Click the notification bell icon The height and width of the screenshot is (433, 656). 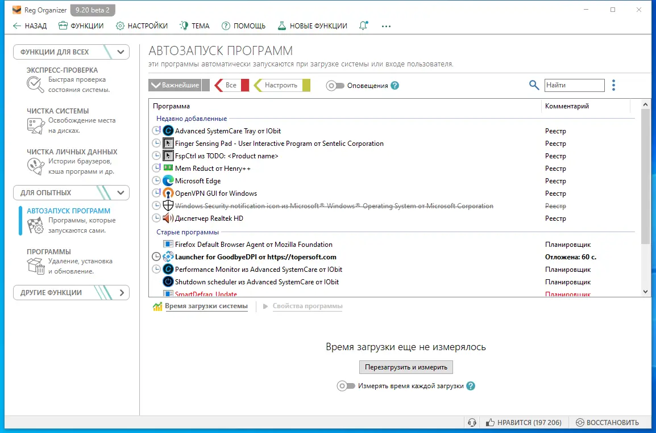(364, 26)
